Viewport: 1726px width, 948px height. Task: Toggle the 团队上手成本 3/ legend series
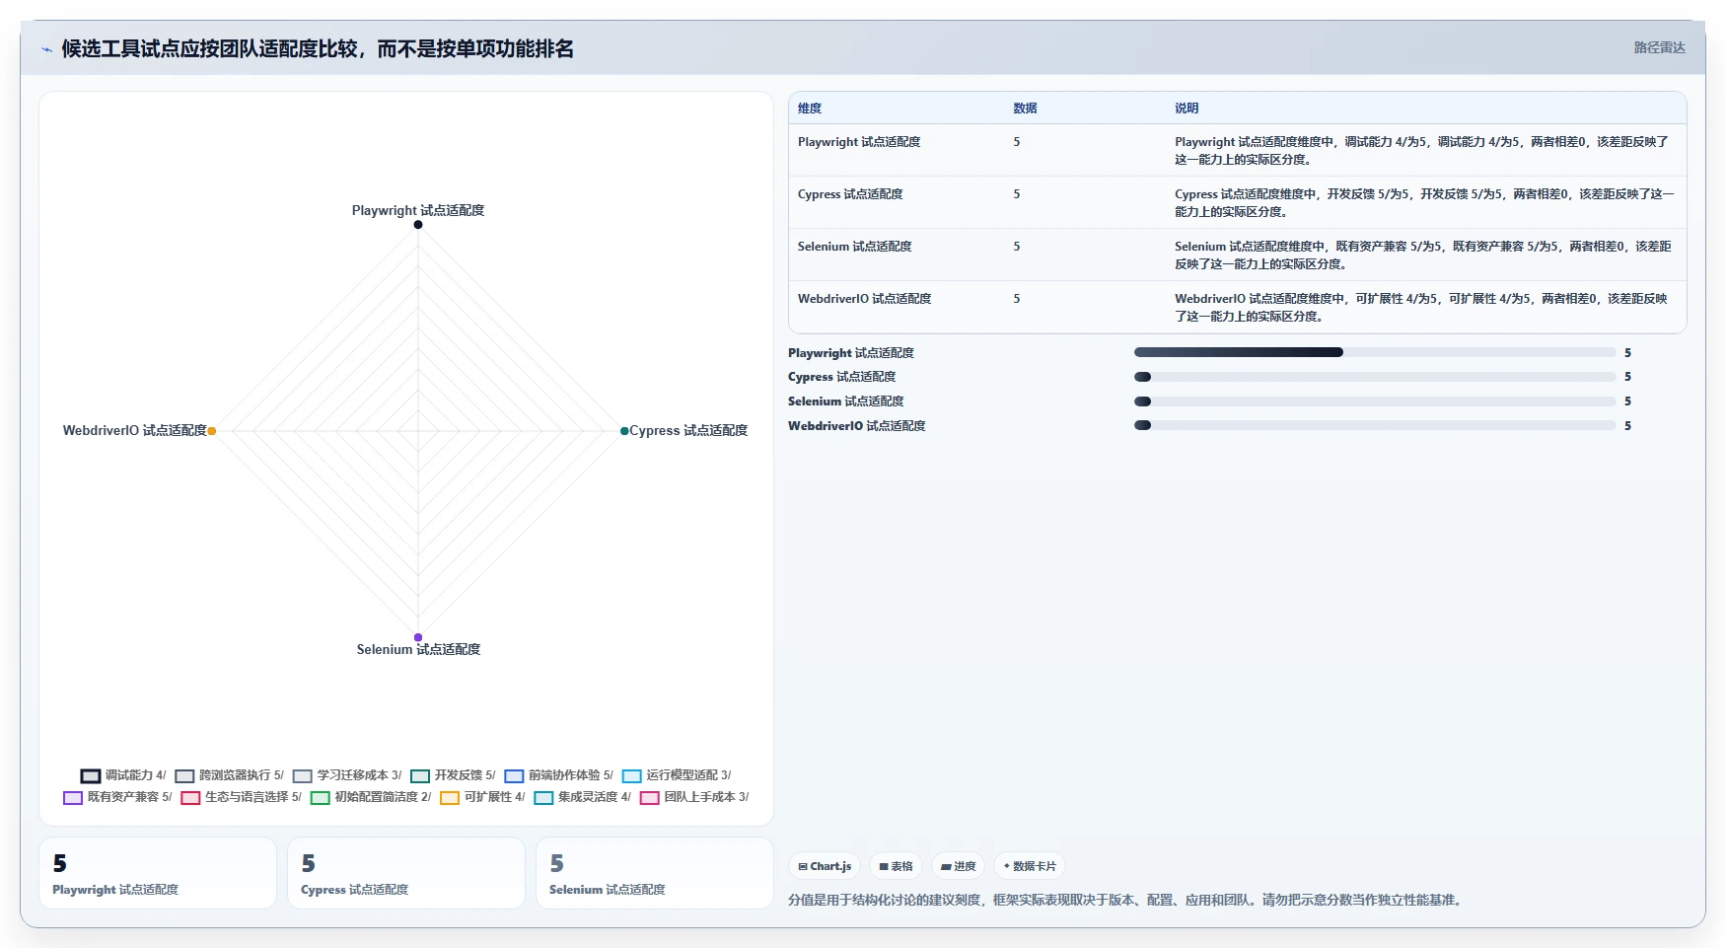(x=694, y=797)
